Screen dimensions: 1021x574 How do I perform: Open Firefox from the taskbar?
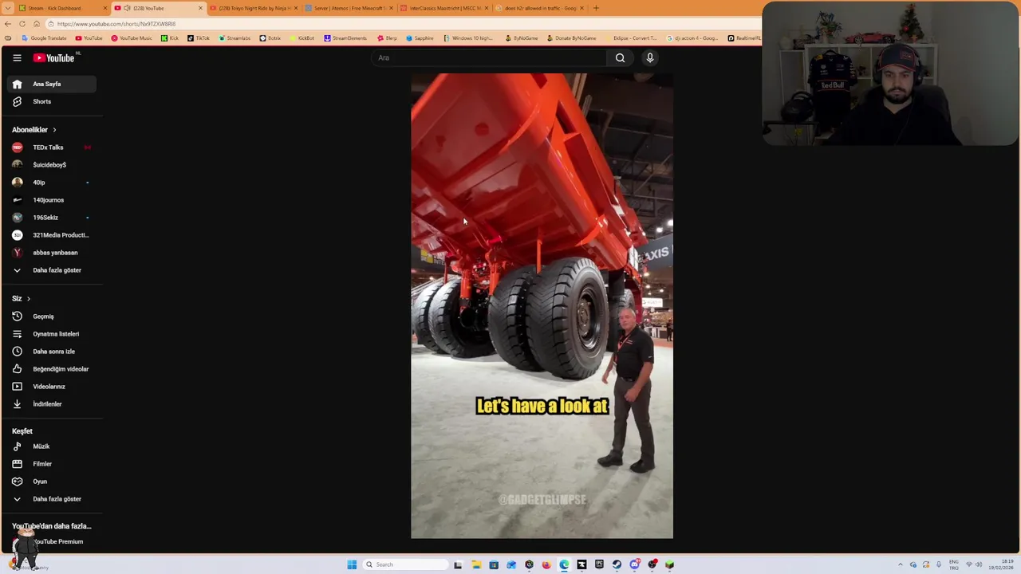tap(546, 564)
